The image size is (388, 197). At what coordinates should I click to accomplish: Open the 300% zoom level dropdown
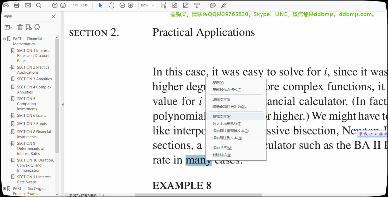[153, 5]
